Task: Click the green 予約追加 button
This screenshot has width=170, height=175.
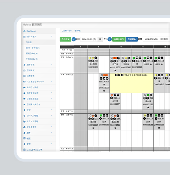Action: [65, 39]
